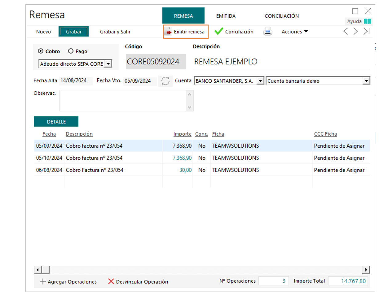Switch to the REMESA tab

click(183, 16)
